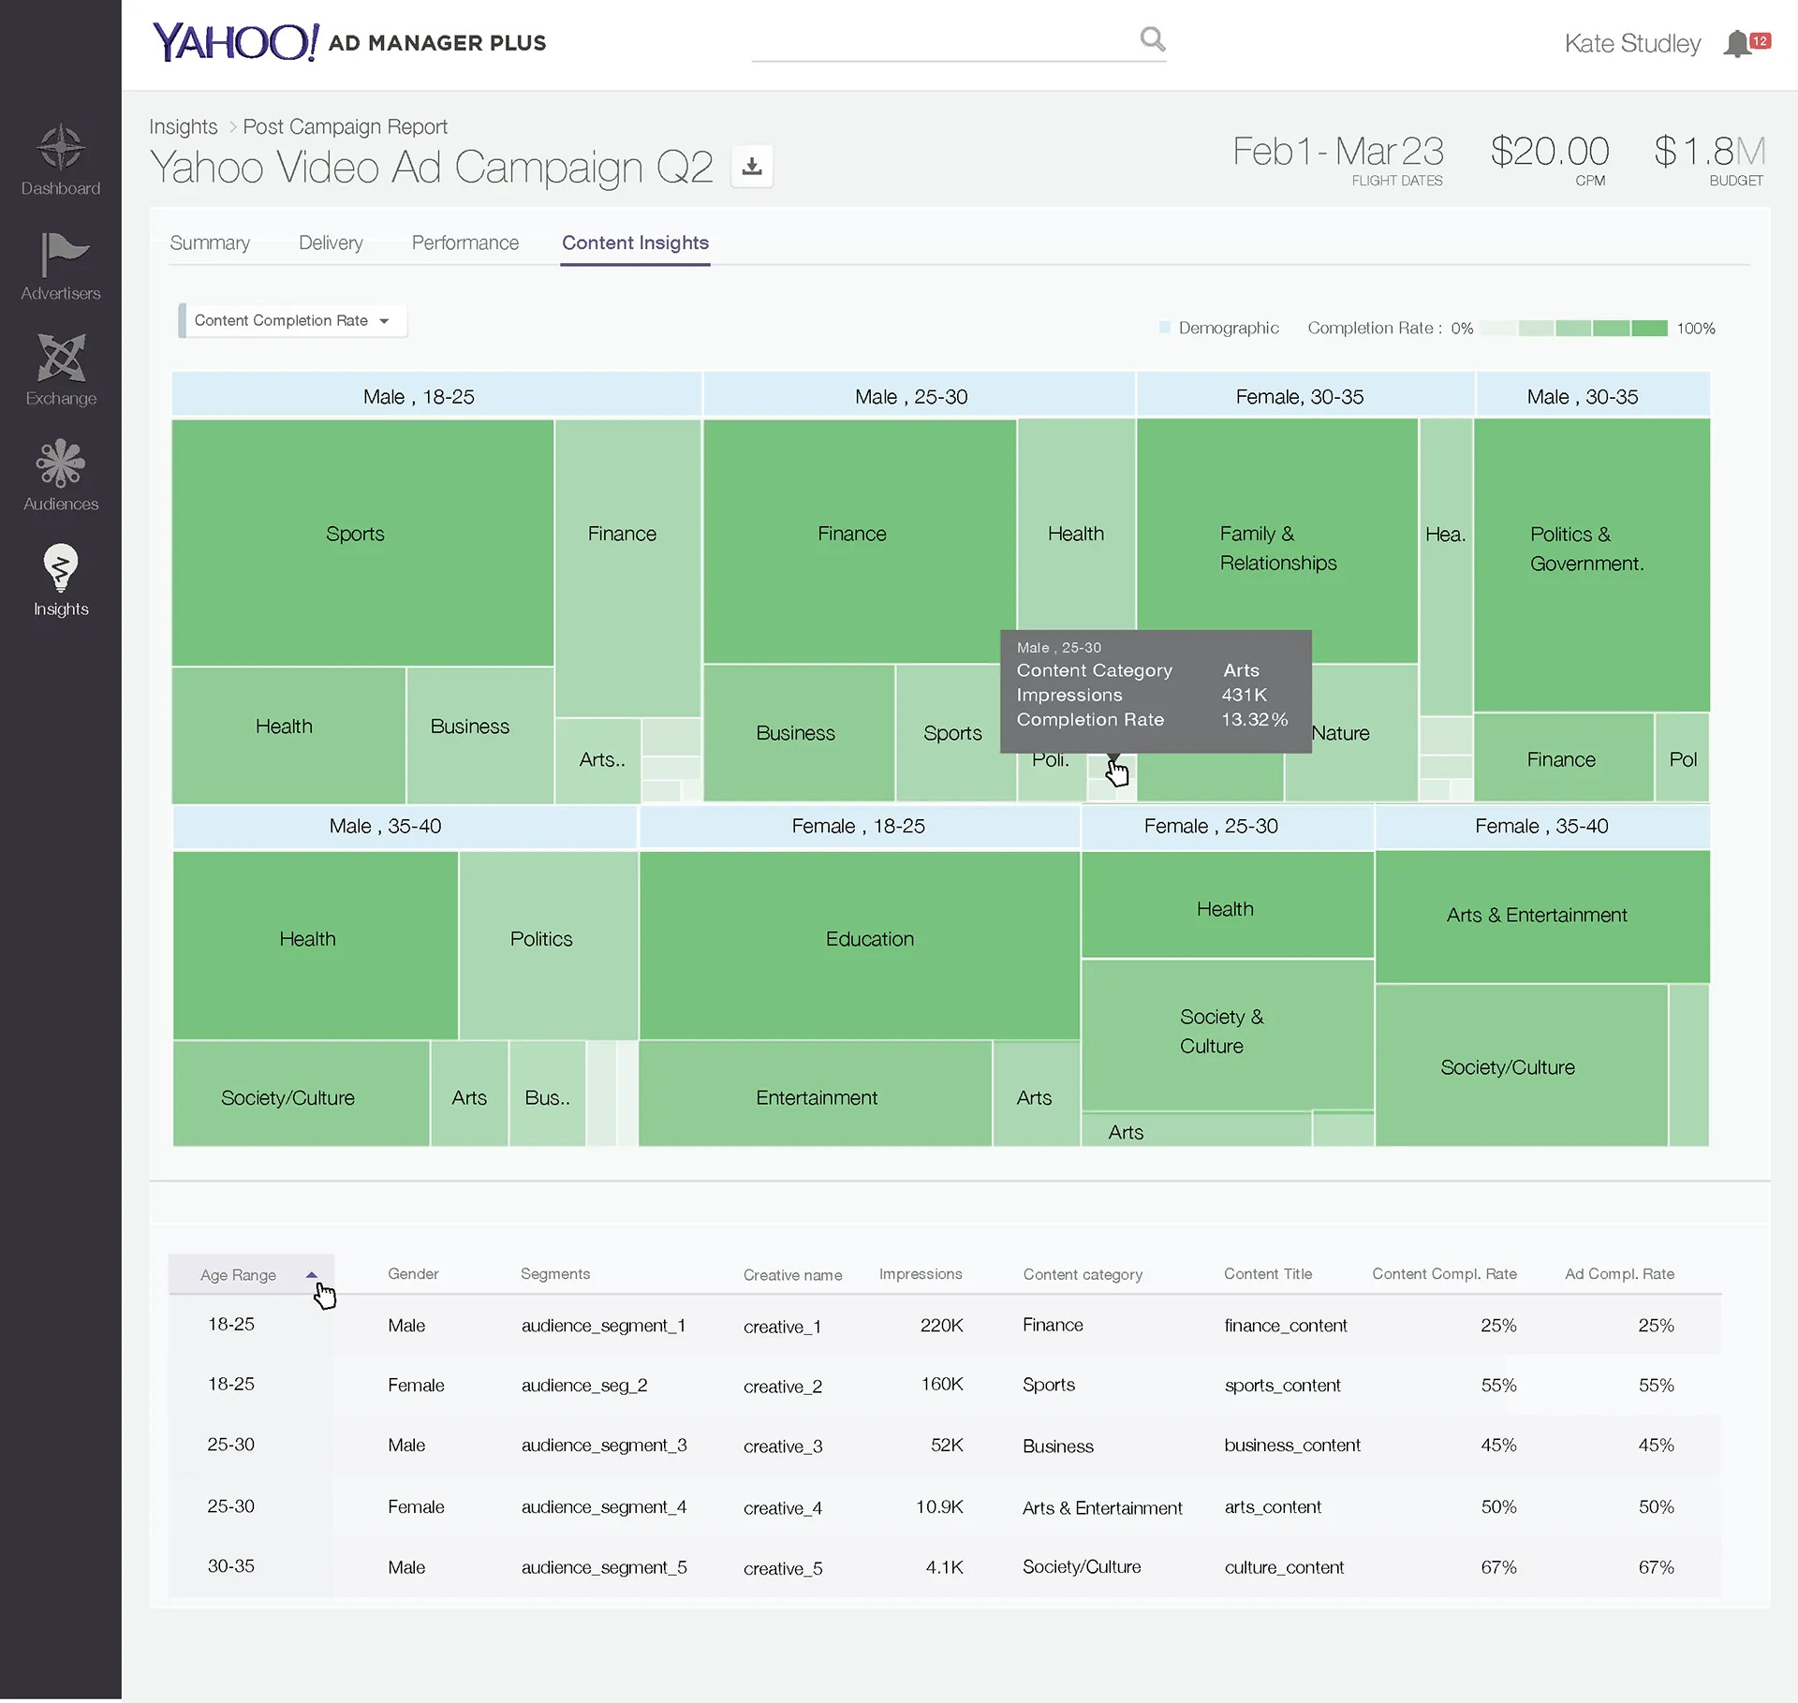Sort by Age Range column arrow

click(x=312, y=1275)
